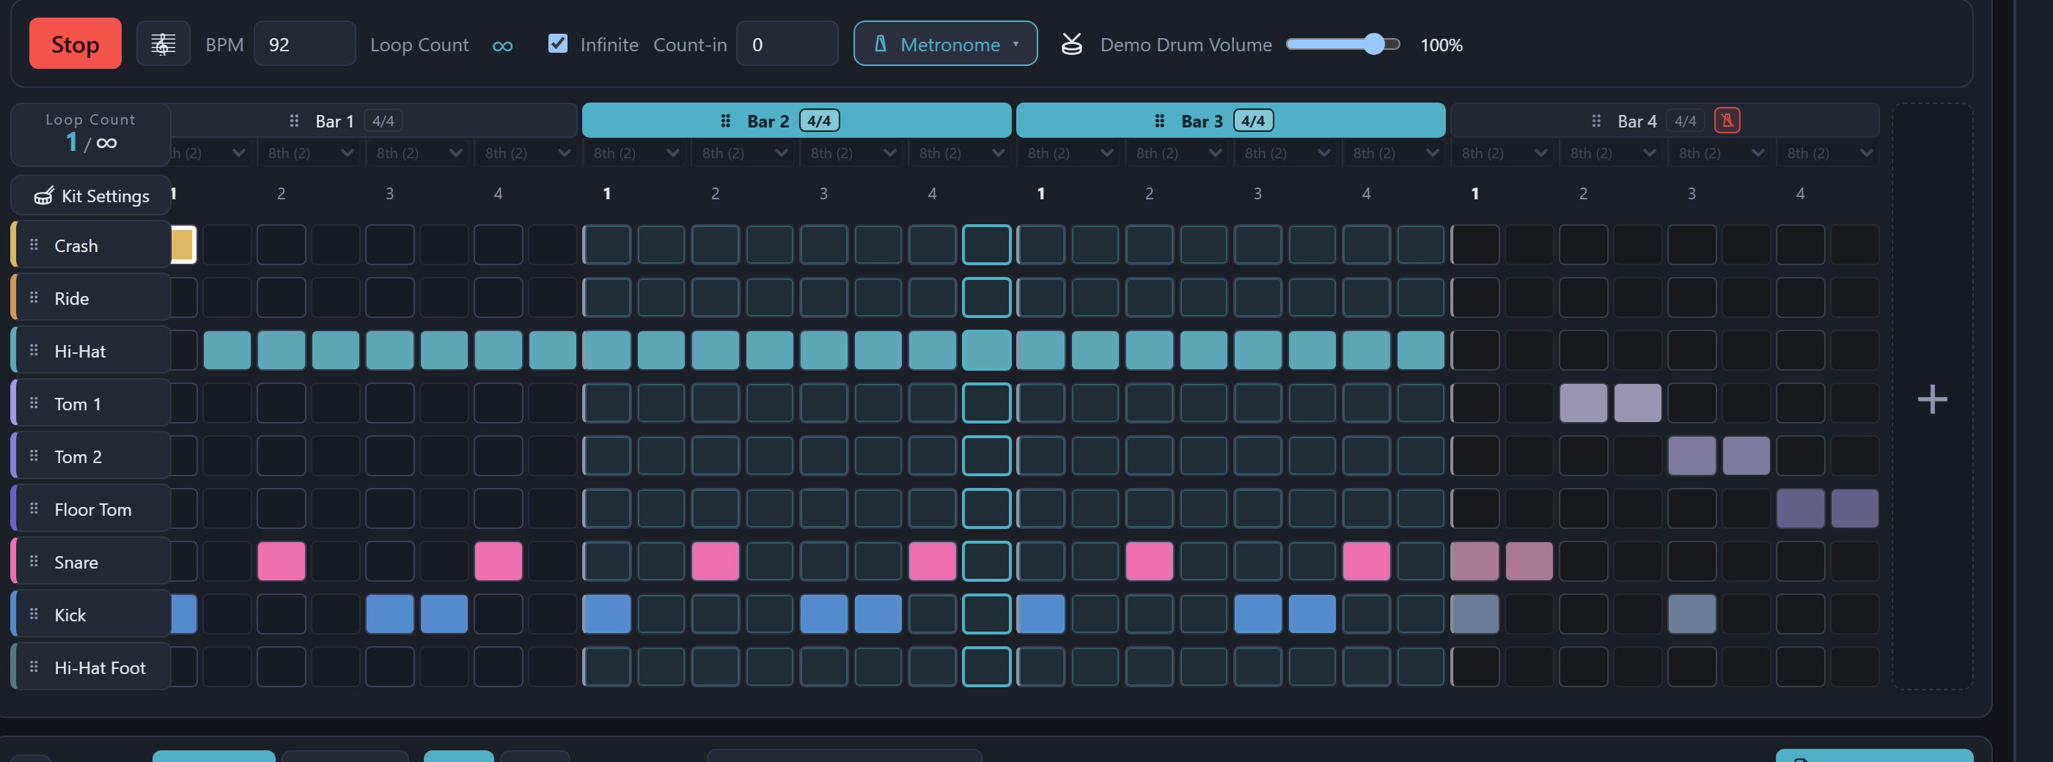Click the 4/4 time signature badge on Bar 4
This screenshot has width=2053, height=762.
[x=1685, y=120]
